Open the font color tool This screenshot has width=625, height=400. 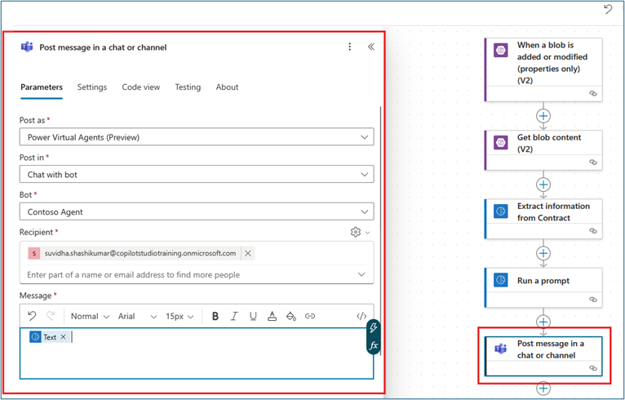273,316
